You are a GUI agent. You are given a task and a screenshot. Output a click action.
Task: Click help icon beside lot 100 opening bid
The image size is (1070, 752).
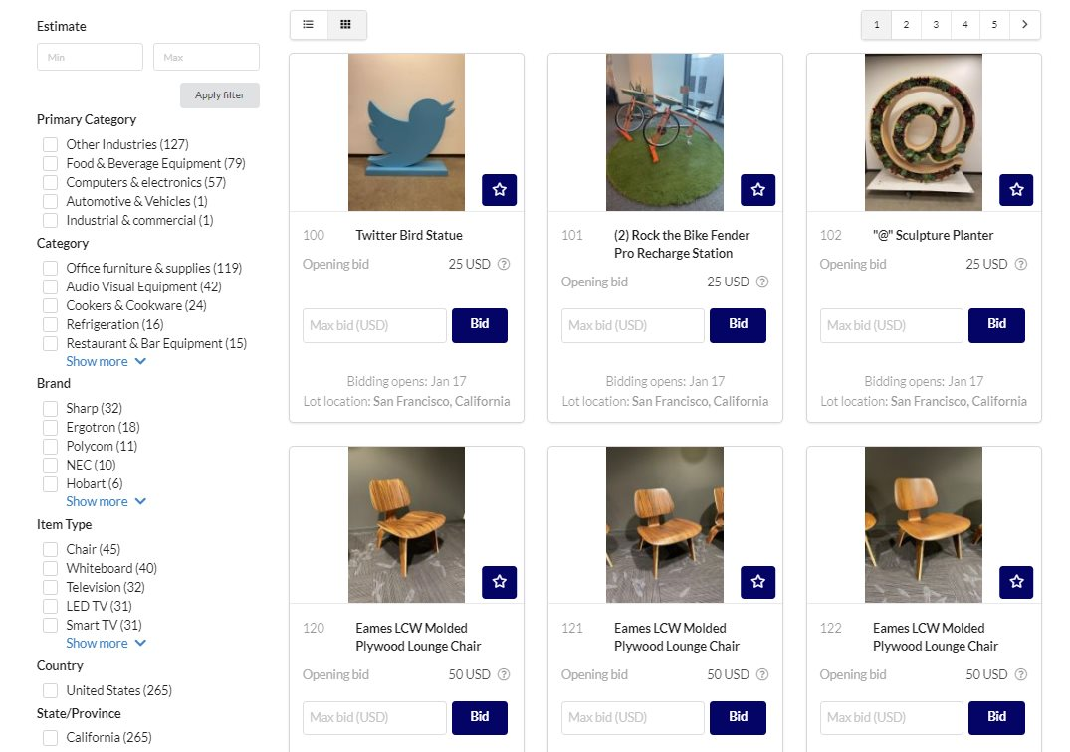pyautogui.click(x=504, y=265)
